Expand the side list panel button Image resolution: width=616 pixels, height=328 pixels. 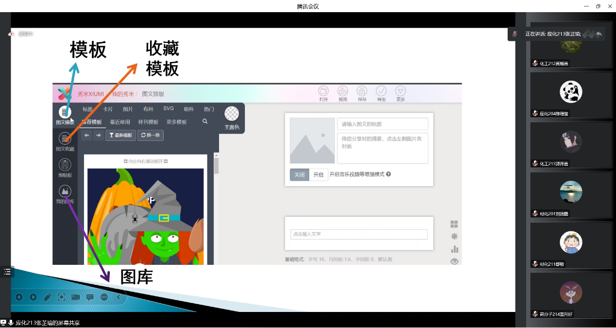[7, 272]
